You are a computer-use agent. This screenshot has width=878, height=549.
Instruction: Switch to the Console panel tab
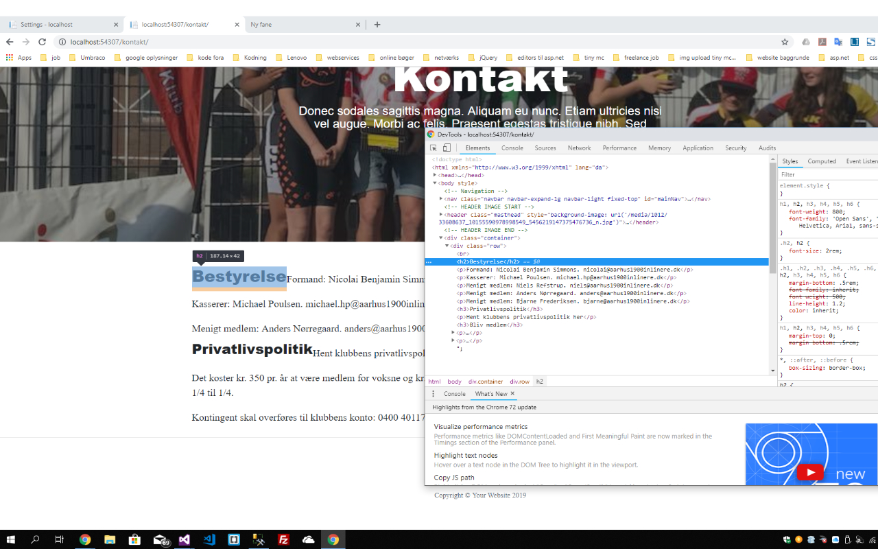tap(512, 148)
